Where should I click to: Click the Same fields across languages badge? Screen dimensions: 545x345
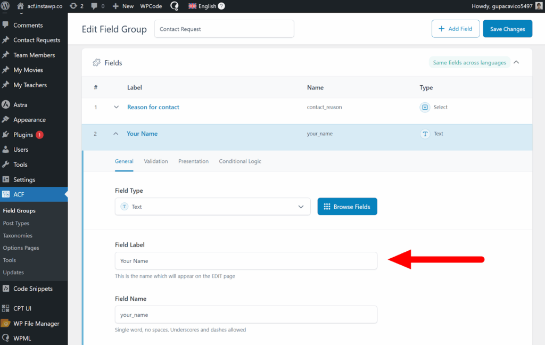(469, 62)
